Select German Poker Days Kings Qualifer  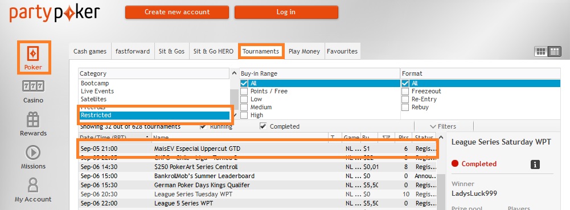257,185
